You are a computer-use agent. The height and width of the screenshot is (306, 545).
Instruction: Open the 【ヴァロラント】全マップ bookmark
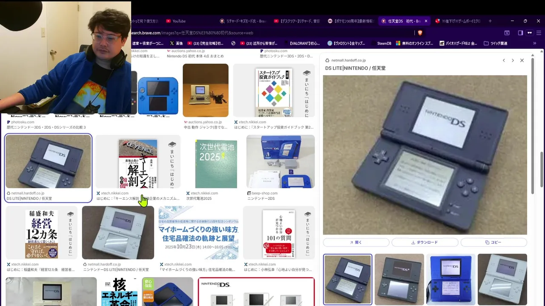(346, 43)
